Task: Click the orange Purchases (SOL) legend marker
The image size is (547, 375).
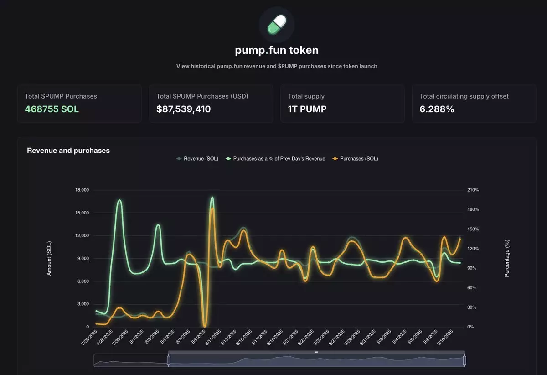Action: click(x=335, y=159)
